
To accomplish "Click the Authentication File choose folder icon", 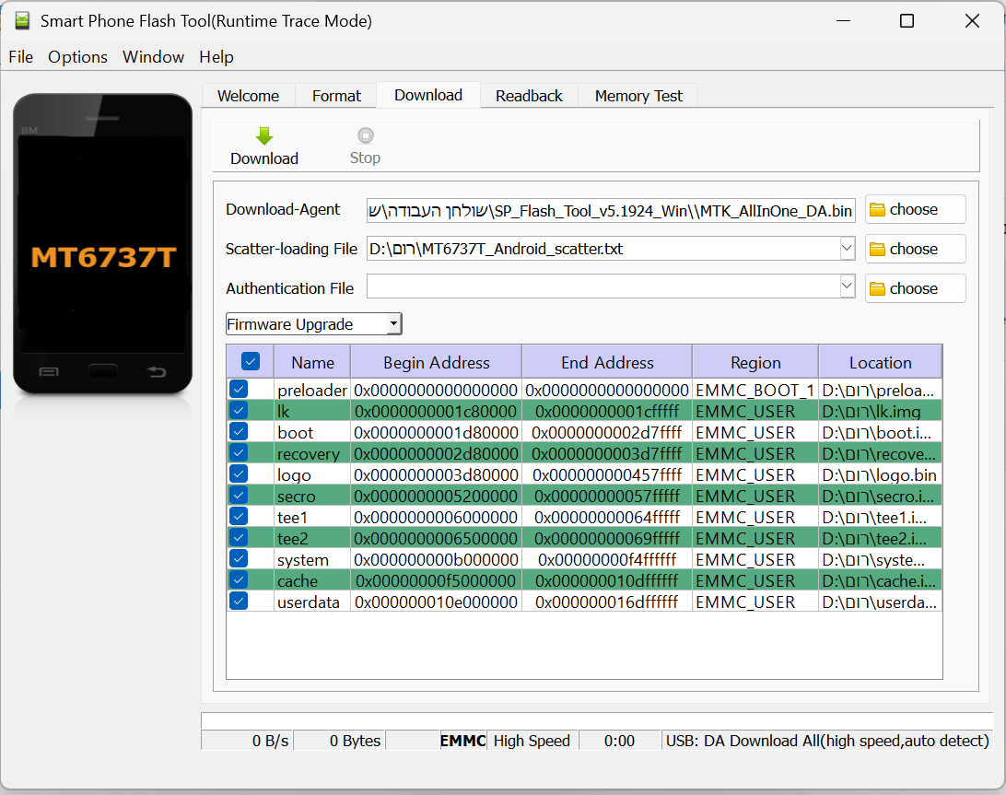I will pos(877,289).
